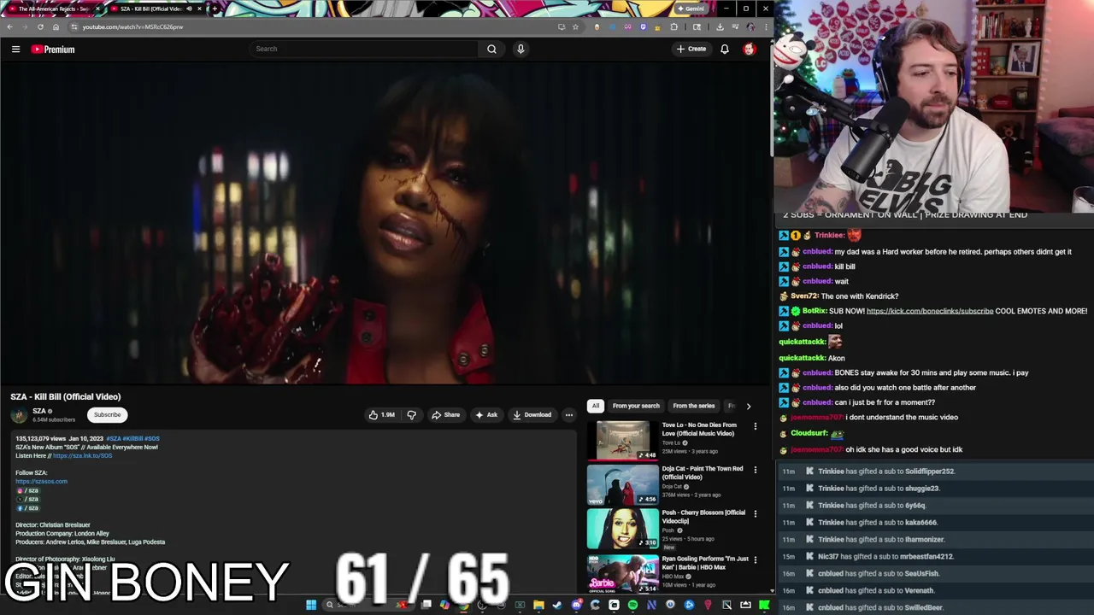Click the Create button

point(691,49)
